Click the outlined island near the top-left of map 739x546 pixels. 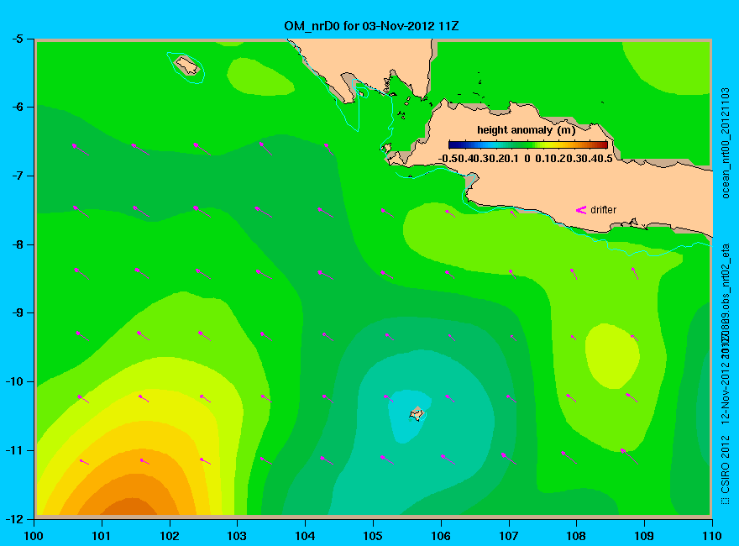point(187,66)
